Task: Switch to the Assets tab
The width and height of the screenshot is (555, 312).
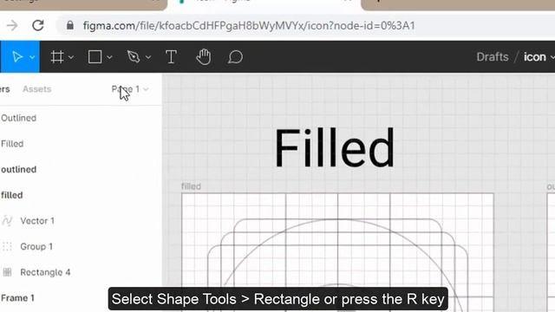Action: pos(36,89)
